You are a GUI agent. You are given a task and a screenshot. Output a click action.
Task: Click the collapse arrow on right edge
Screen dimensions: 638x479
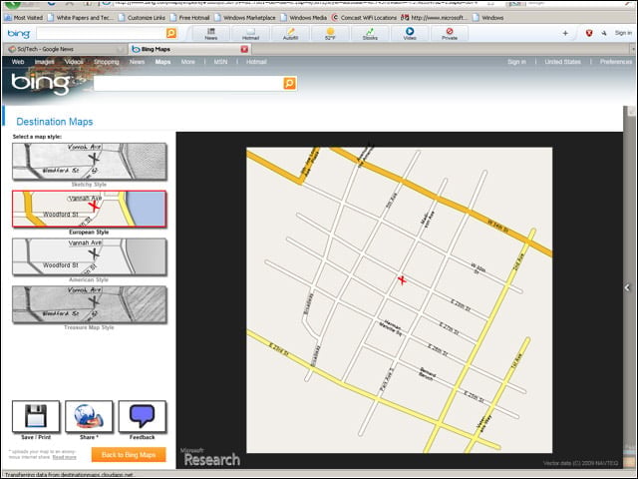tap(627, 287)
